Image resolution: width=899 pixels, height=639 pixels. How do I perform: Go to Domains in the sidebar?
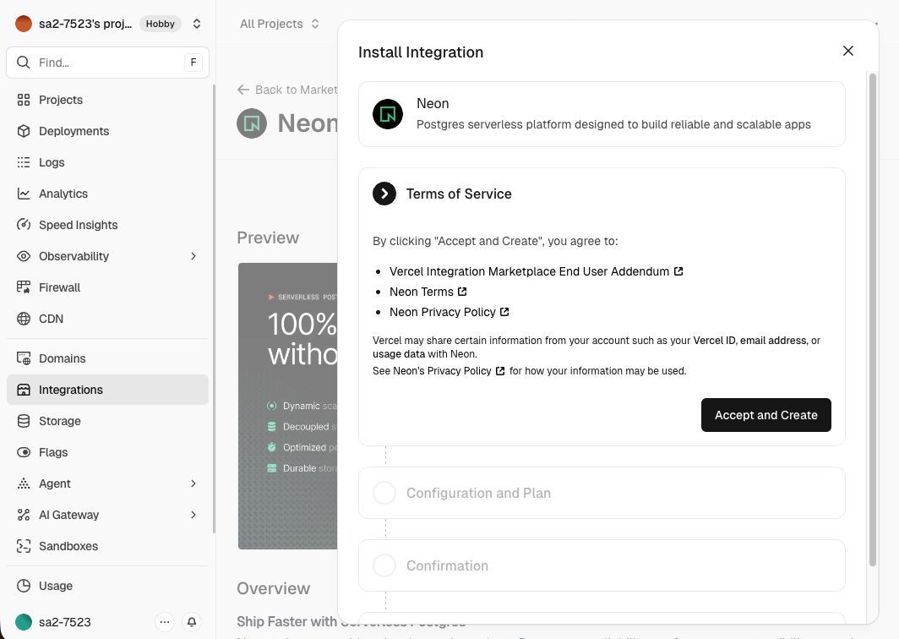(x=63, y=358)
